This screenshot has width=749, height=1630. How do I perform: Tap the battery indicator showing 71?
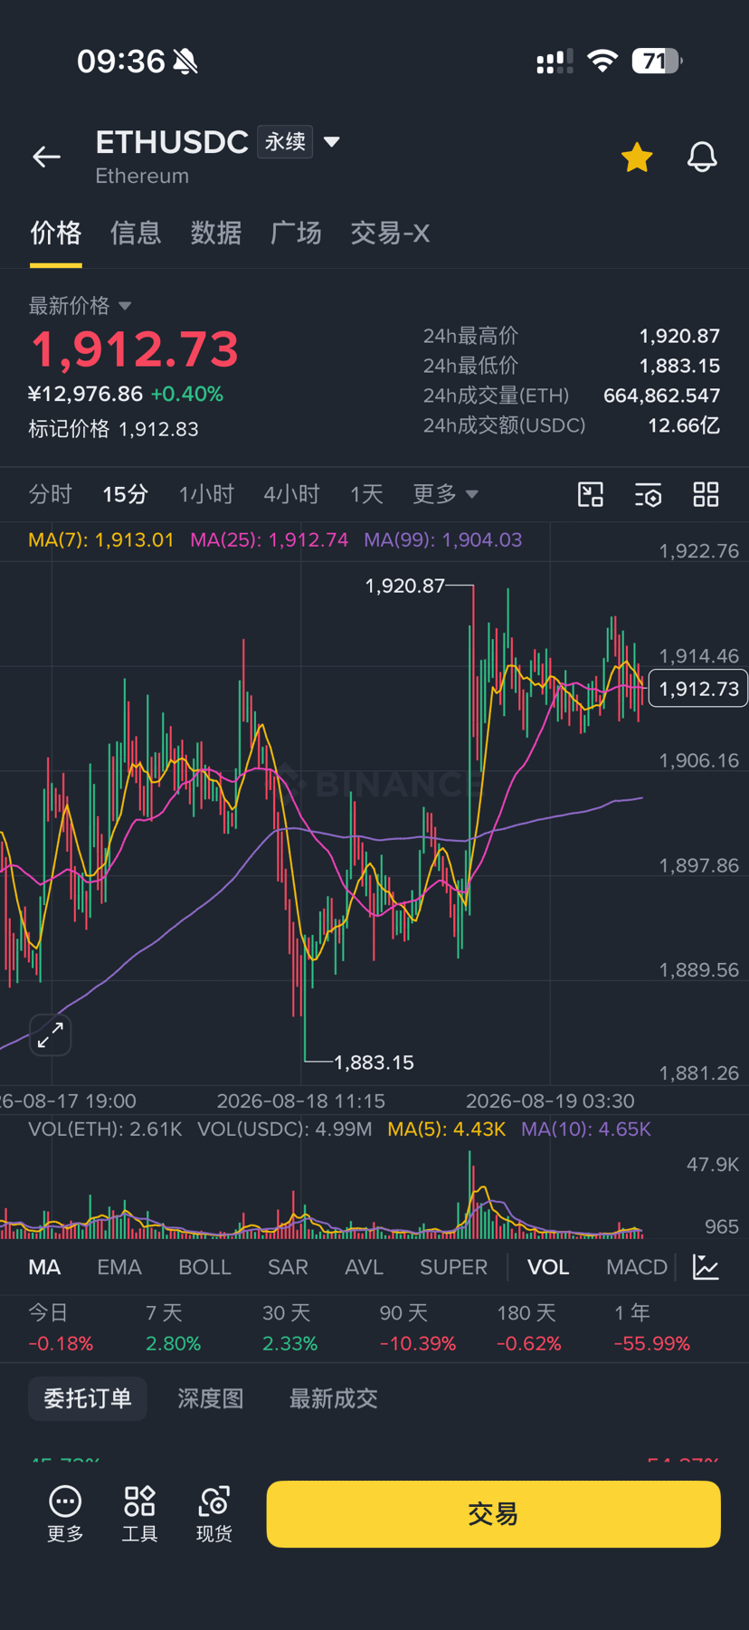click(x=657, y=61)
